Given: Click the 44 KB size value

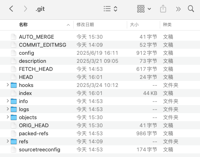Looking at the screenshot, I should [150, 93].
